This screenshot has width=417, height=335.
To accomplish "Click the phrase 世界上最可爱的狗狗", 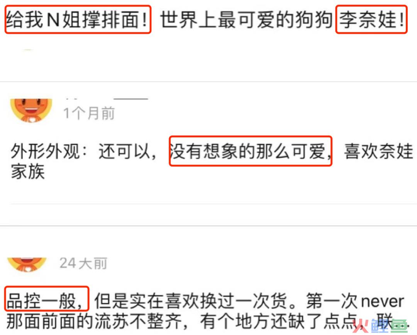I will coord(246,20).
